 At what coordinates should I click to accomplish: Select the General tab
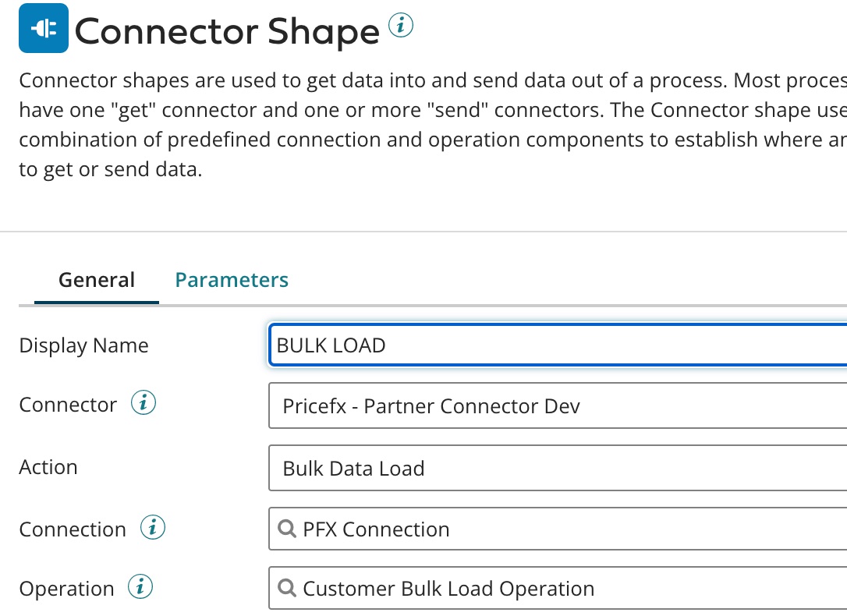pyautogui.click(x=96, y=279)
